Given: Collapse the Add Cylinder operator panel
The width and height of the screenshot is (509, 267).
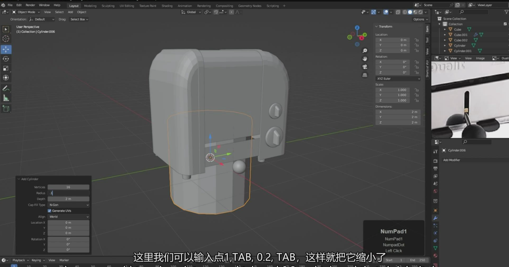Looking at the screenshot, I should click(19, 179).
